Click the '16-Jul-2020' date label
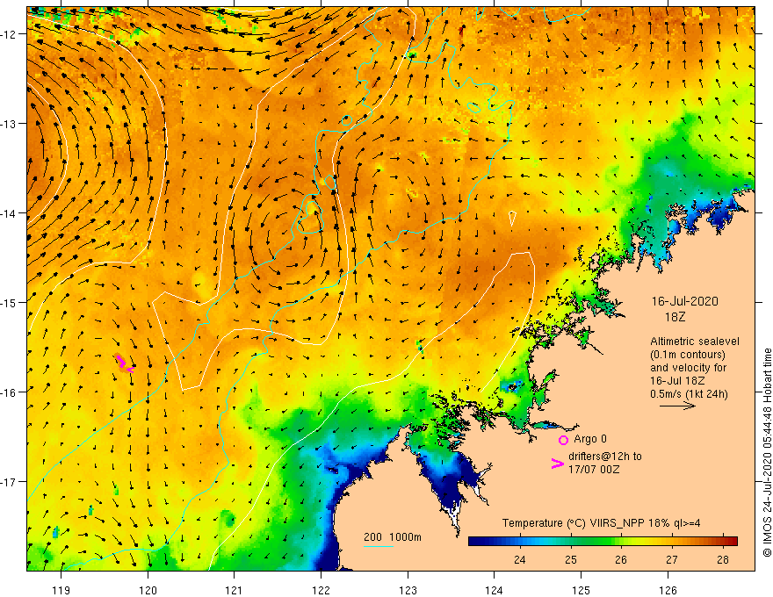Screen dimensions: 773x597 point(685,301)
